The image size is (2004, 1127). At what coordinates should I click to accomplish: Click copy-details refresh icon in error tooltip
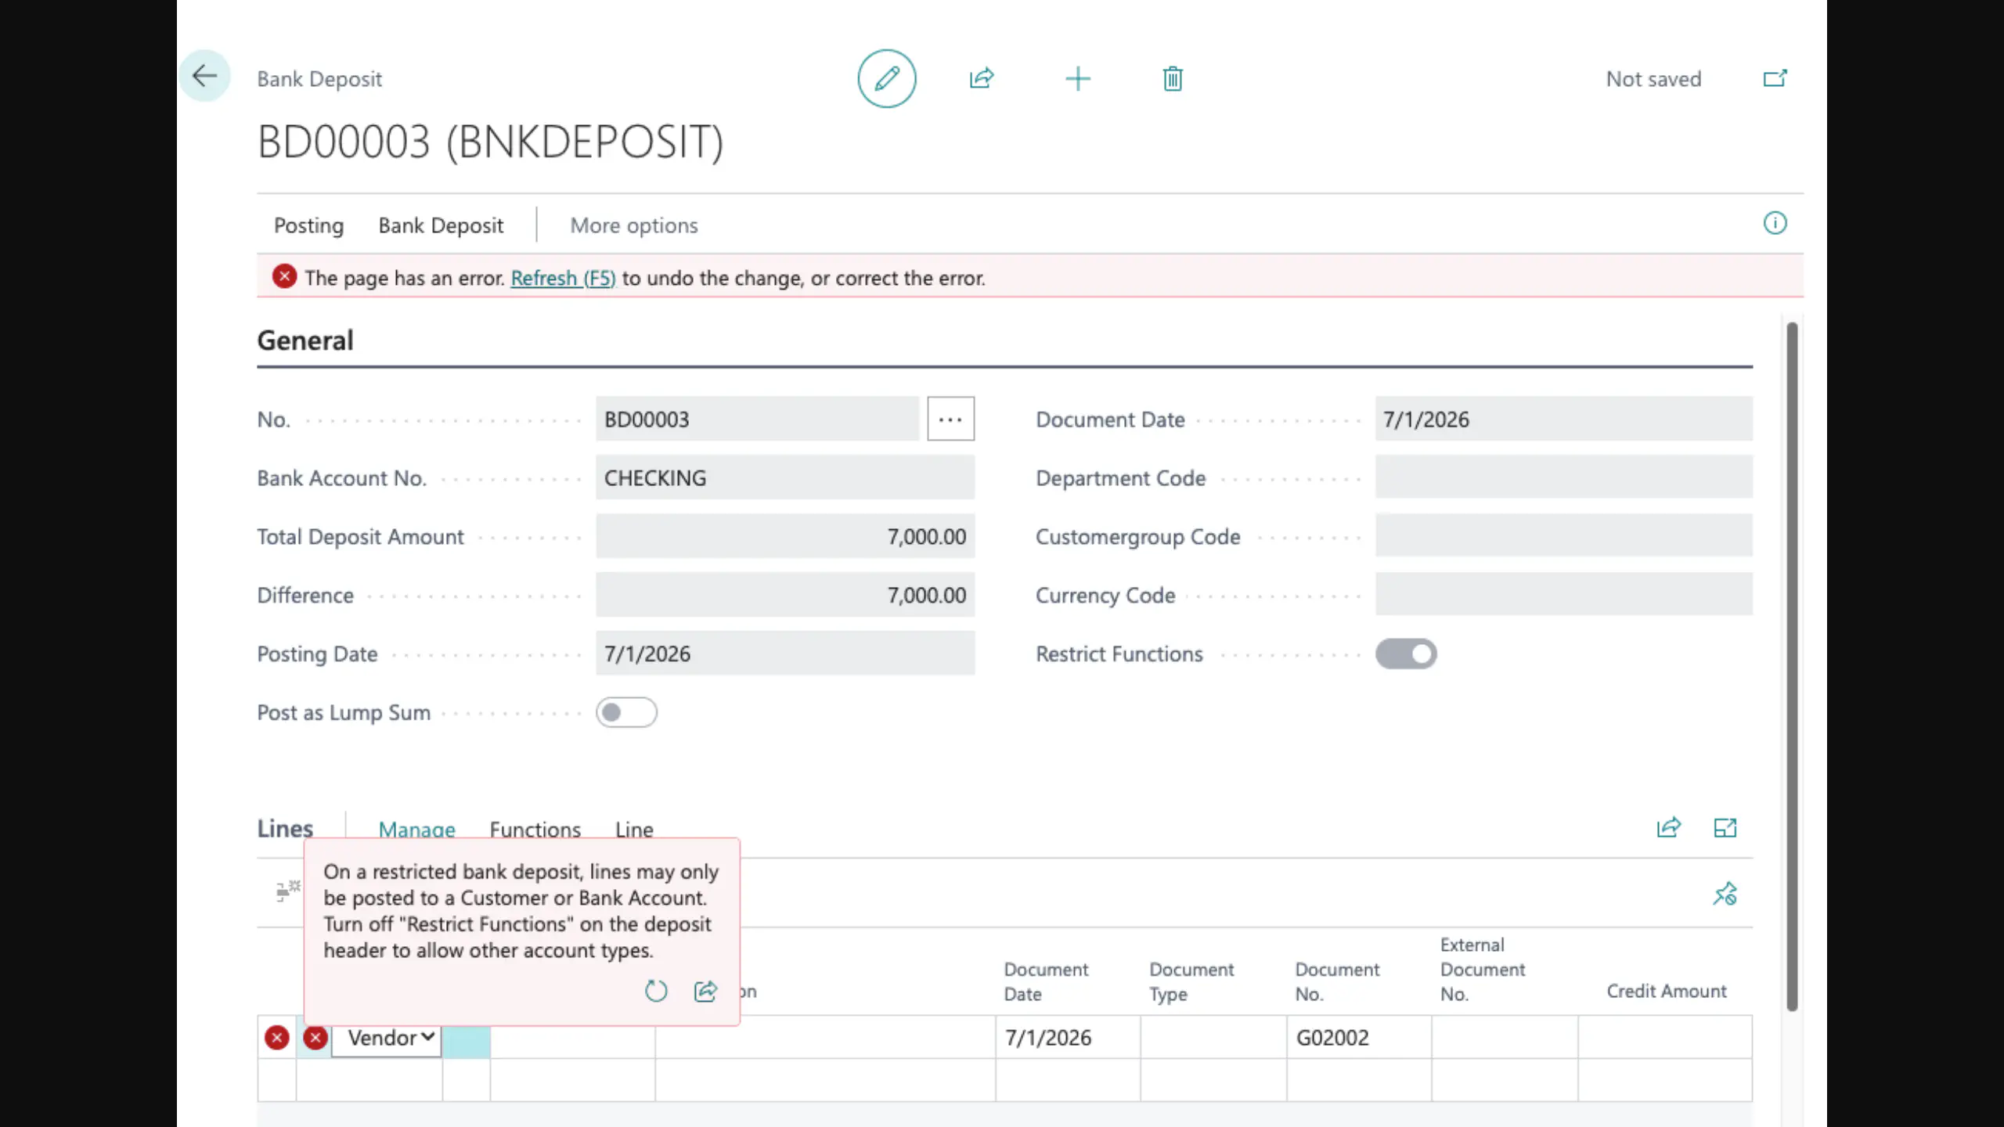point(656,992)
